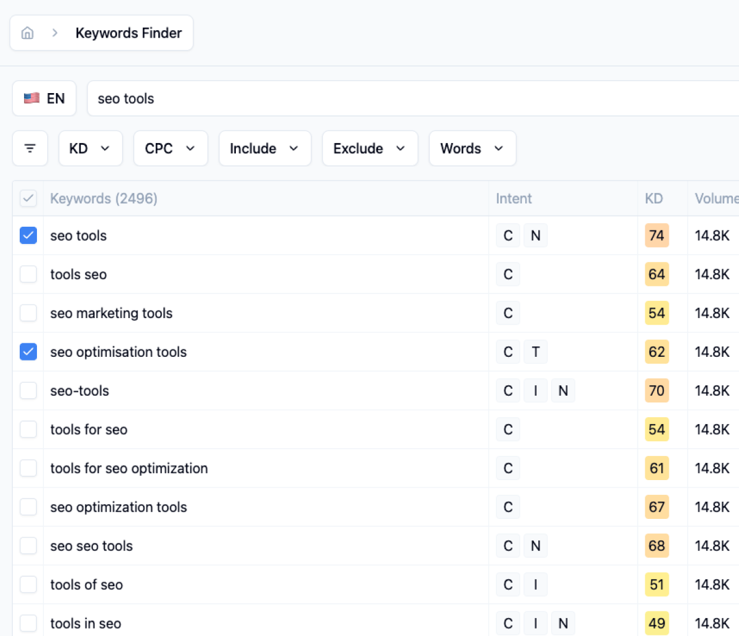Toggle the select-all keywords header checkbox

(28, 198)
